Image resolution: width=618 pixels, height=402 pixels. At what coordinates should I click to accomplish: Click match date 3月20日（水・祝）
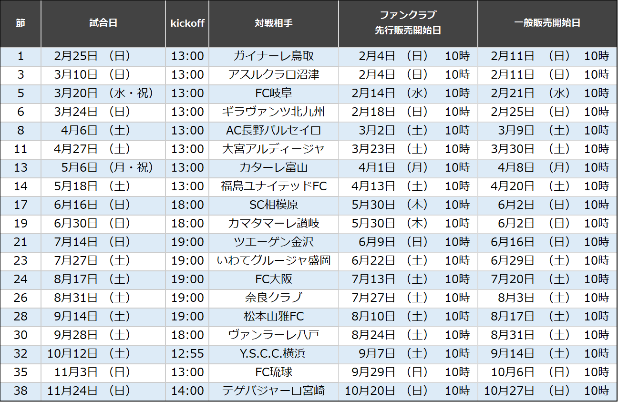(104, 93)
